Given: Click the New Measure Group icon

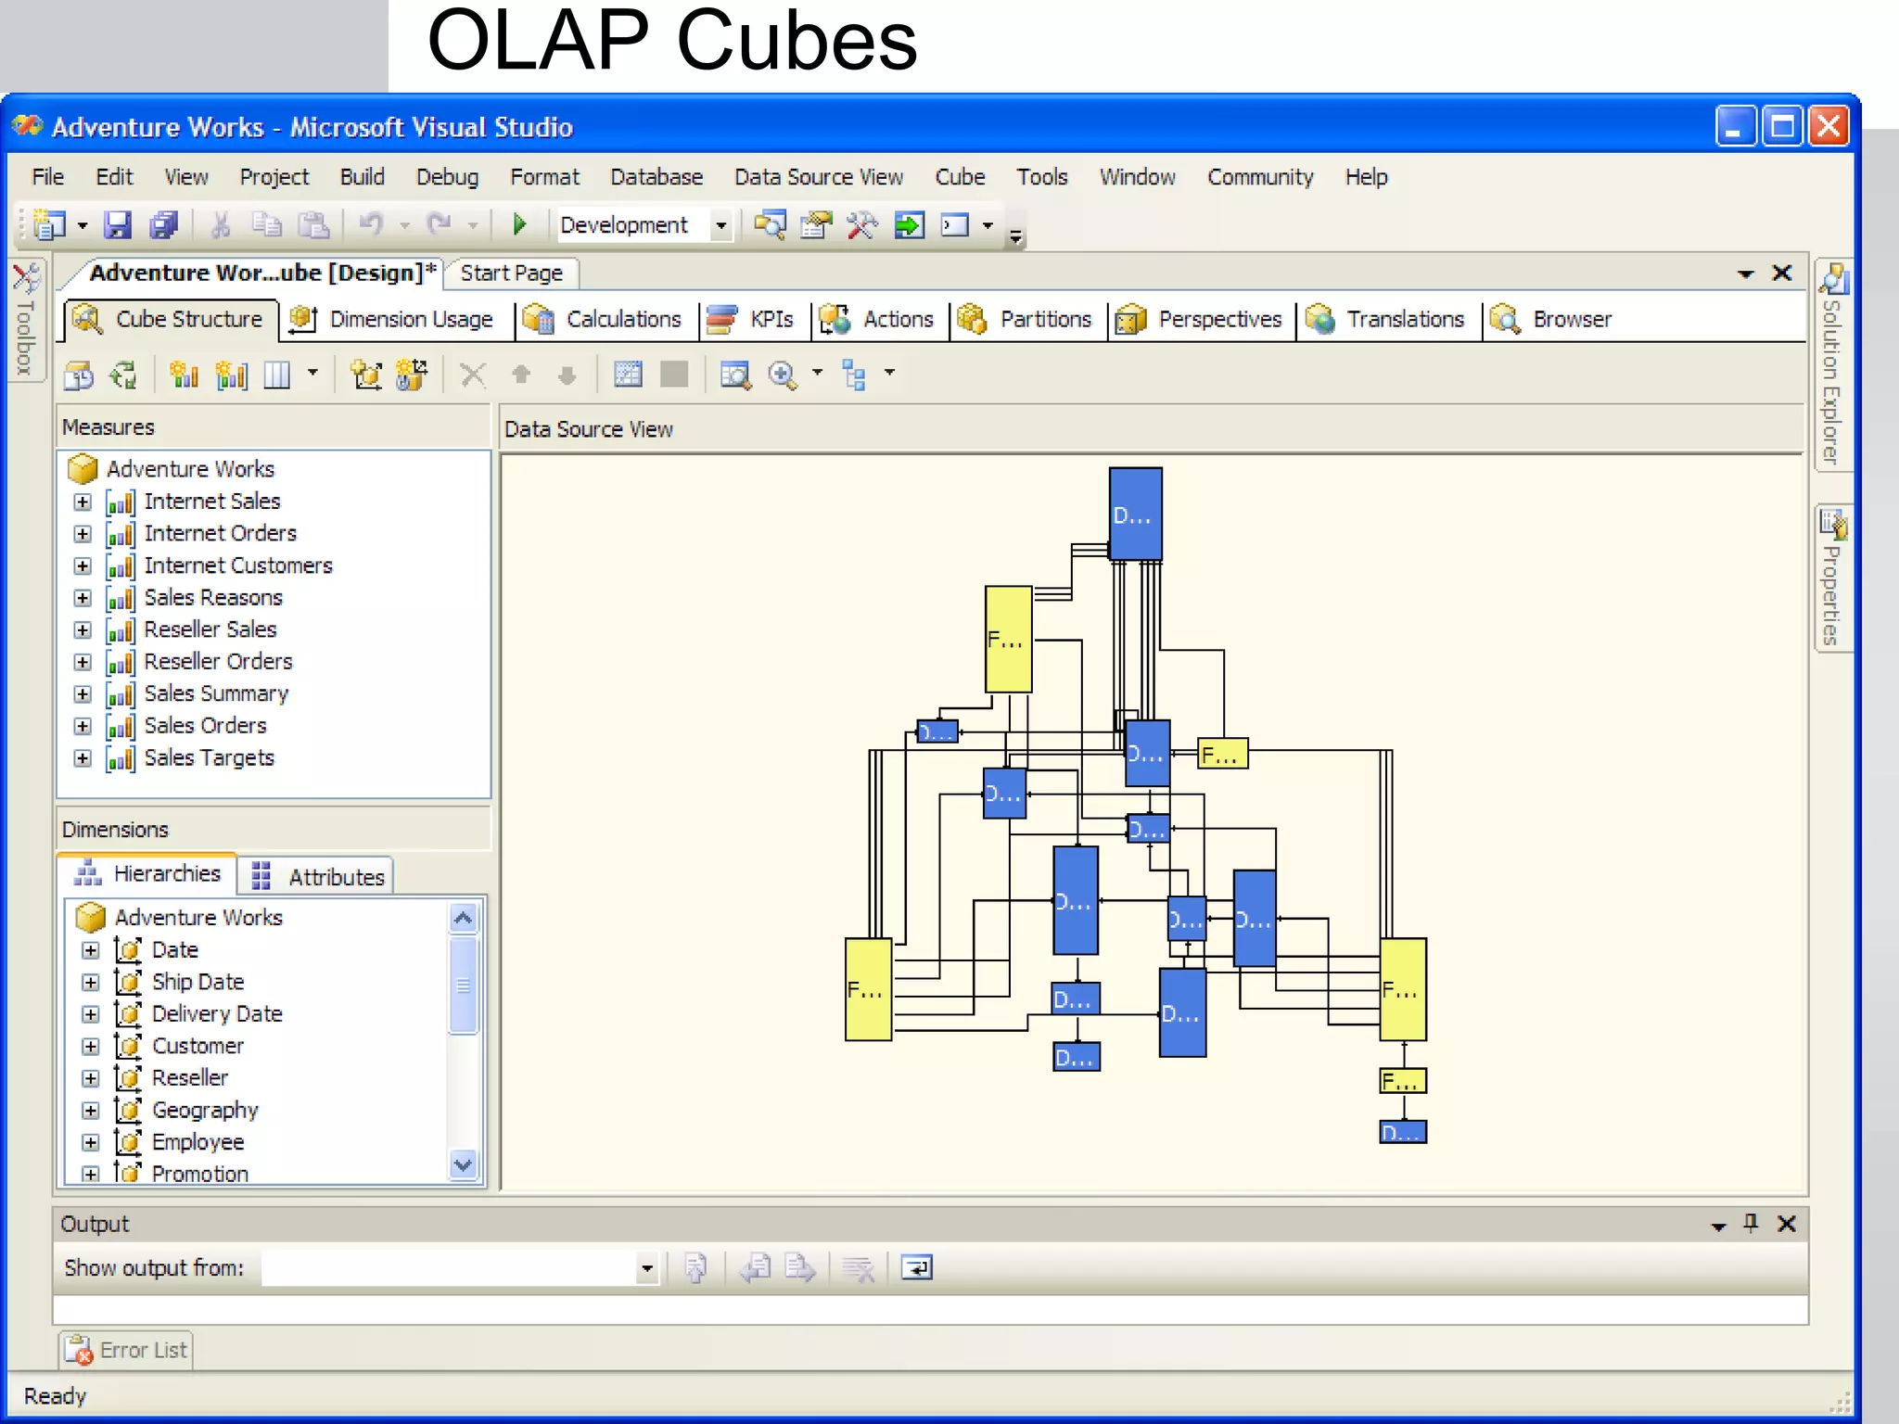Looking at the screenshot, I should pyautogui.click(x=231, y=375).
